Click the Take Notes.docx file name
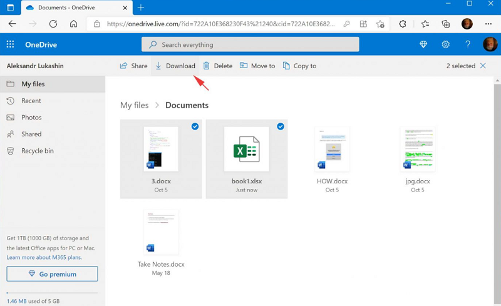Viewport: 501px width, 306px height. point(161,264)
